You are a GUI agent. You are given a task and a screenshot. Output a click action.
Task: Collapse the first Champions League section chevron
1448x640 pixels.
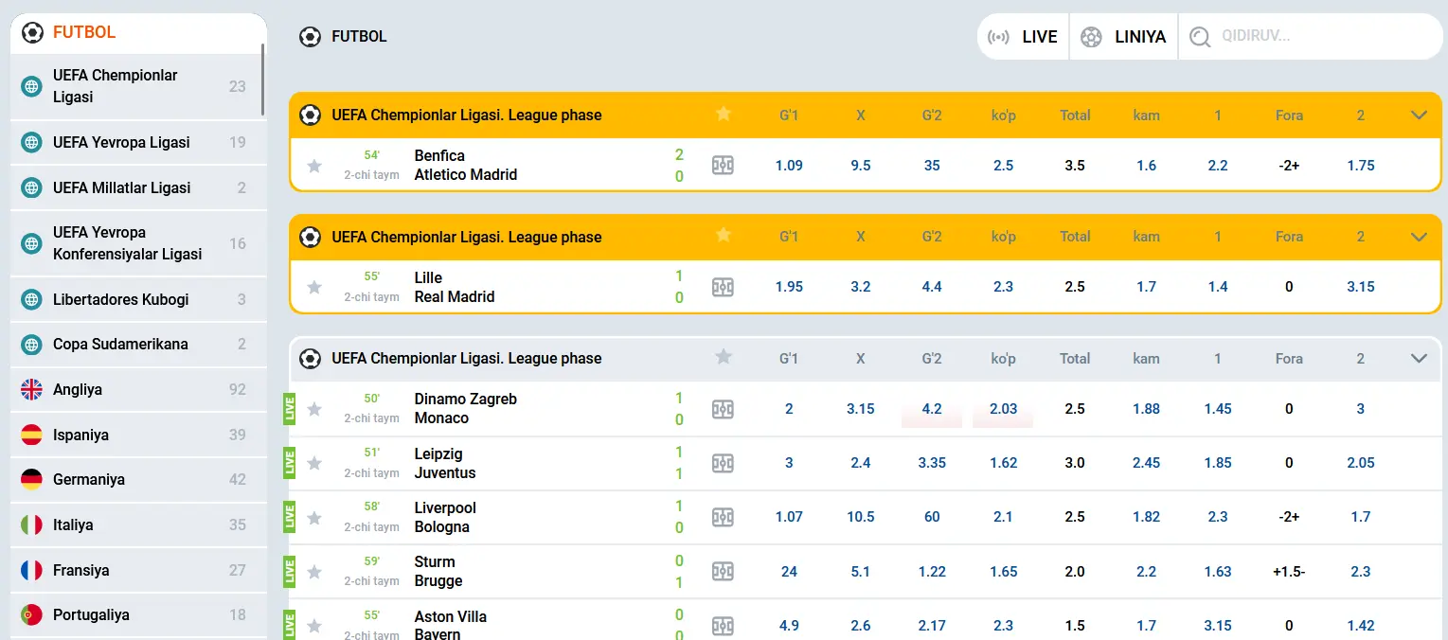[1419, 116]
